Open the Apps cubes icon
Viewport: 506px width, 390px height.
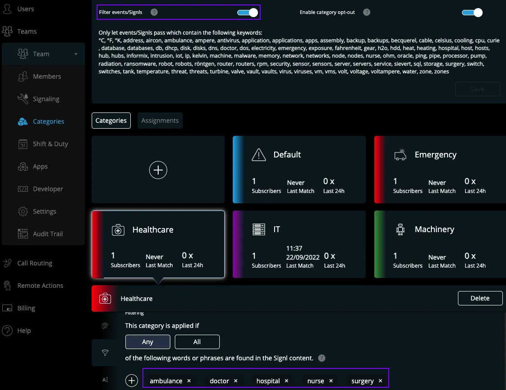point(22,166)
